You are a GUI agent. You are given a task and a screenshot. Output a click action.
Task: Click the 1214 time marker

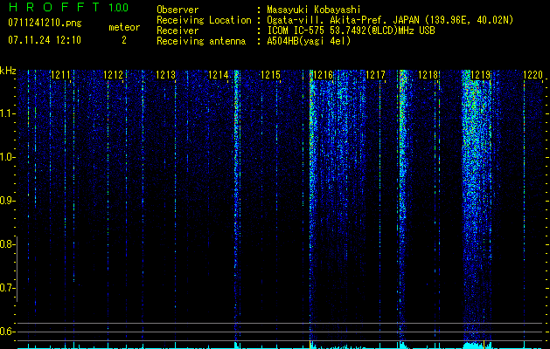[218, 75]
